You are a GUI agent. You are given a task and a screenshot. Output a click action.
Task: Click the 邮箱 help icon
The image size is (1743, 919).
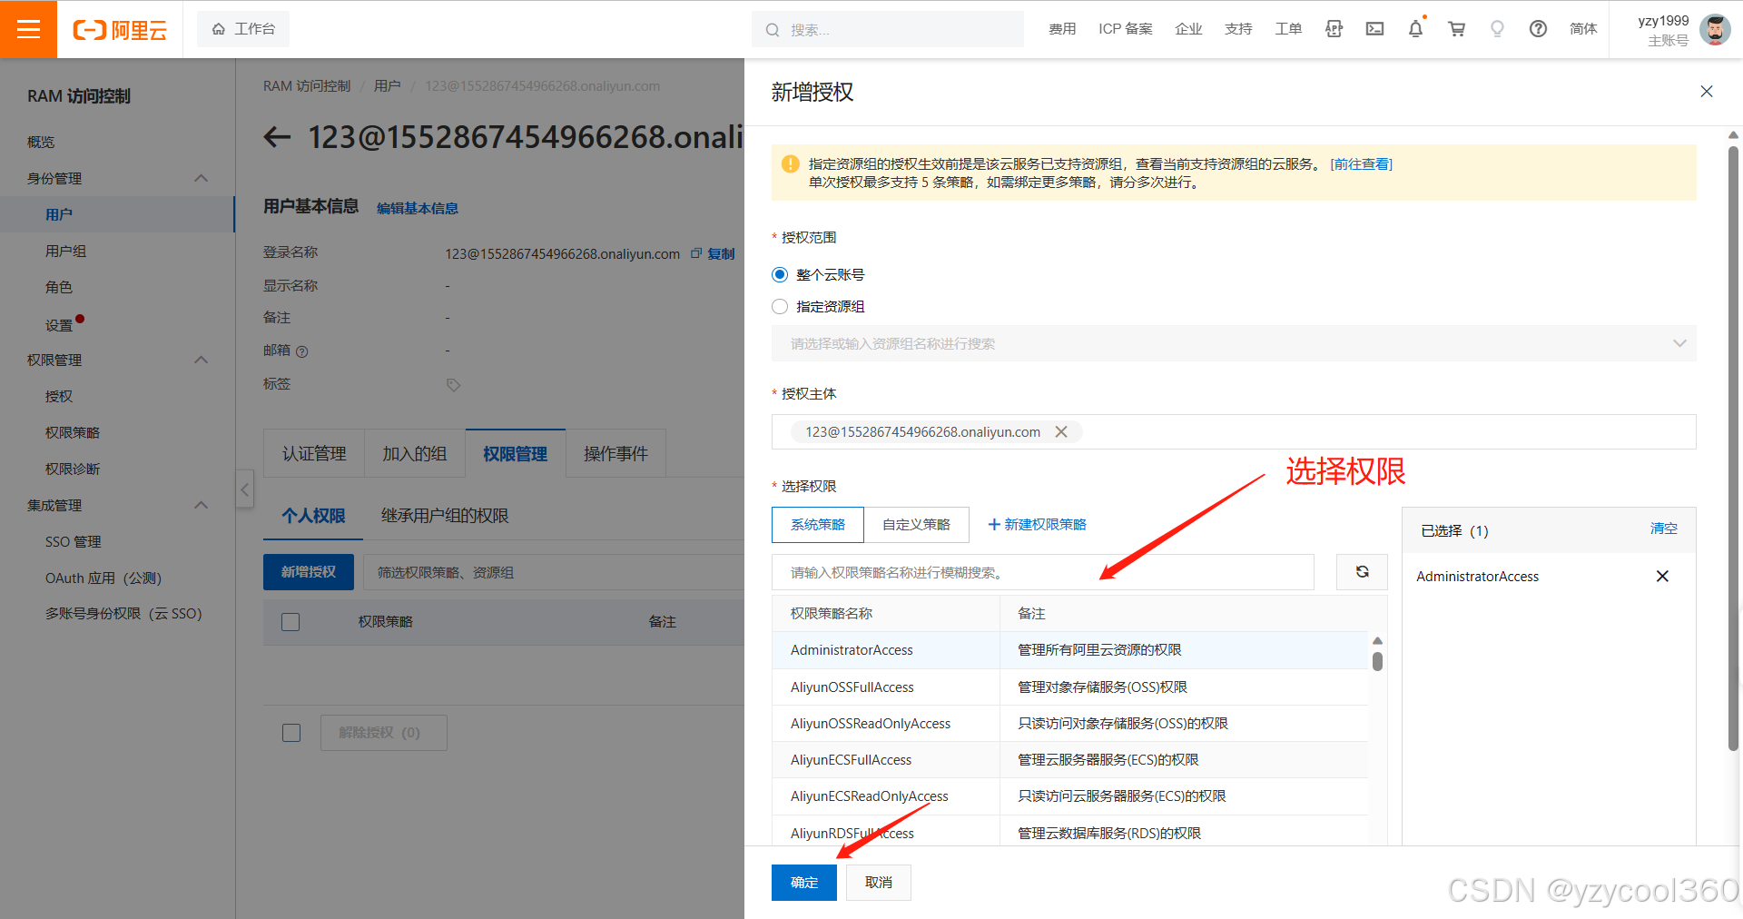[302, 351]
